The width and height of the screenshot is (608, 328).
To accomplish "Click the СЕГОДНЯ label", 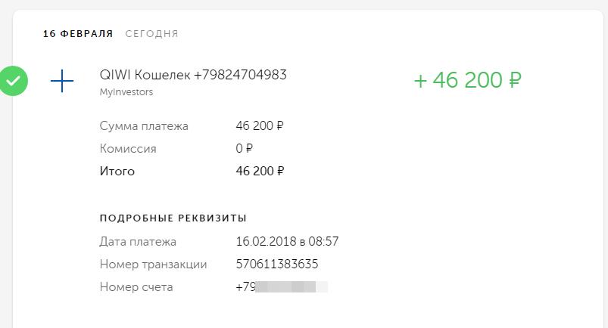I will [x=151, y=34].
